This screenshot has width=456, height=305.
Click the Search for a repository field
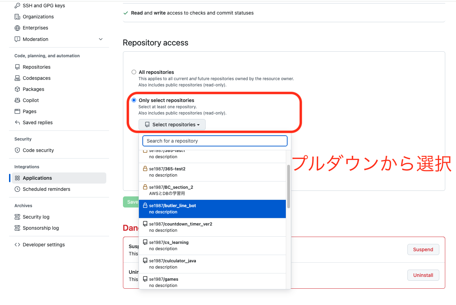click(x=214, y=141)
